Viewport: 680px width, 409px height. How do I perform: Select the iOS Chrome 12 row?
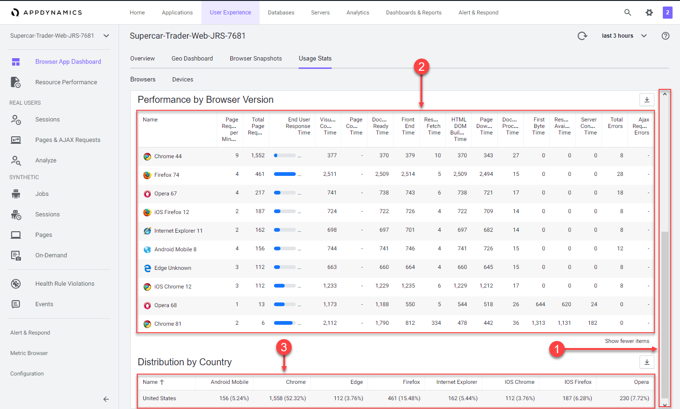click(x=395, y=287)
